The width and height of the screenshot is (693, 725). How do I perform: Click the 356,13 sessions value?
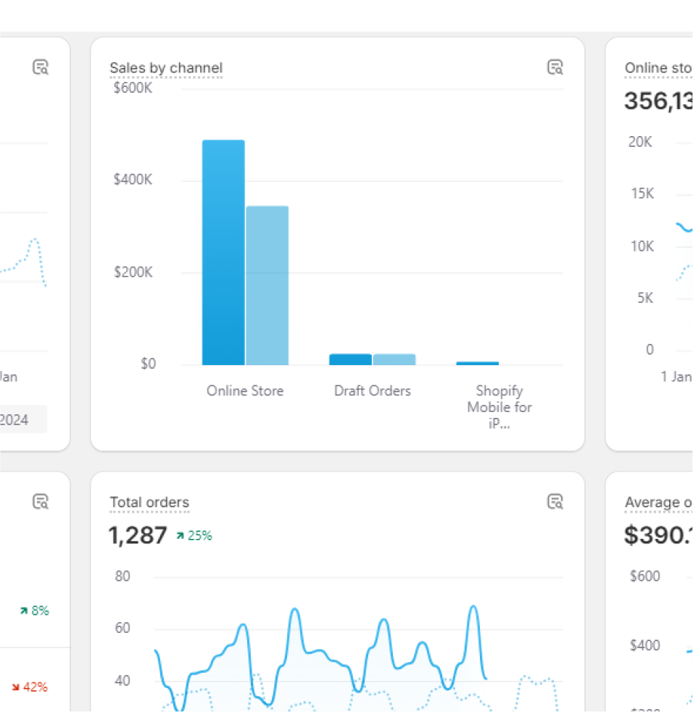coord(658,101)
